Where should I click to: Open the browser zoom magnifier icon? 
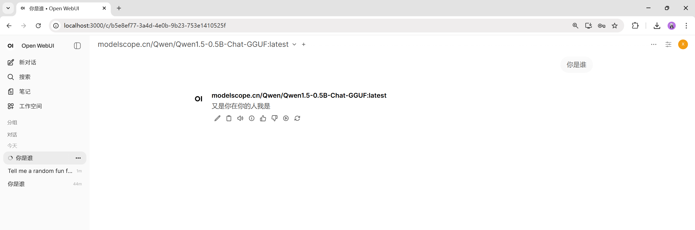click(575, 26)
